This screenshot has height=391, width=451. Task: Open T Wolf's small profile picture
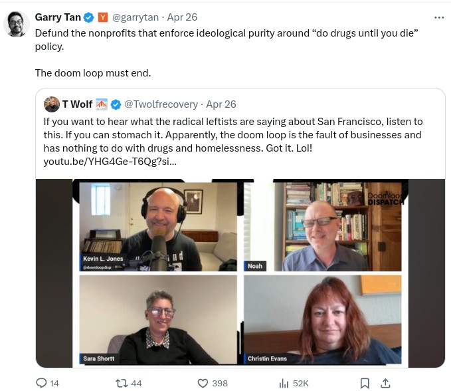tap(52, 104)
